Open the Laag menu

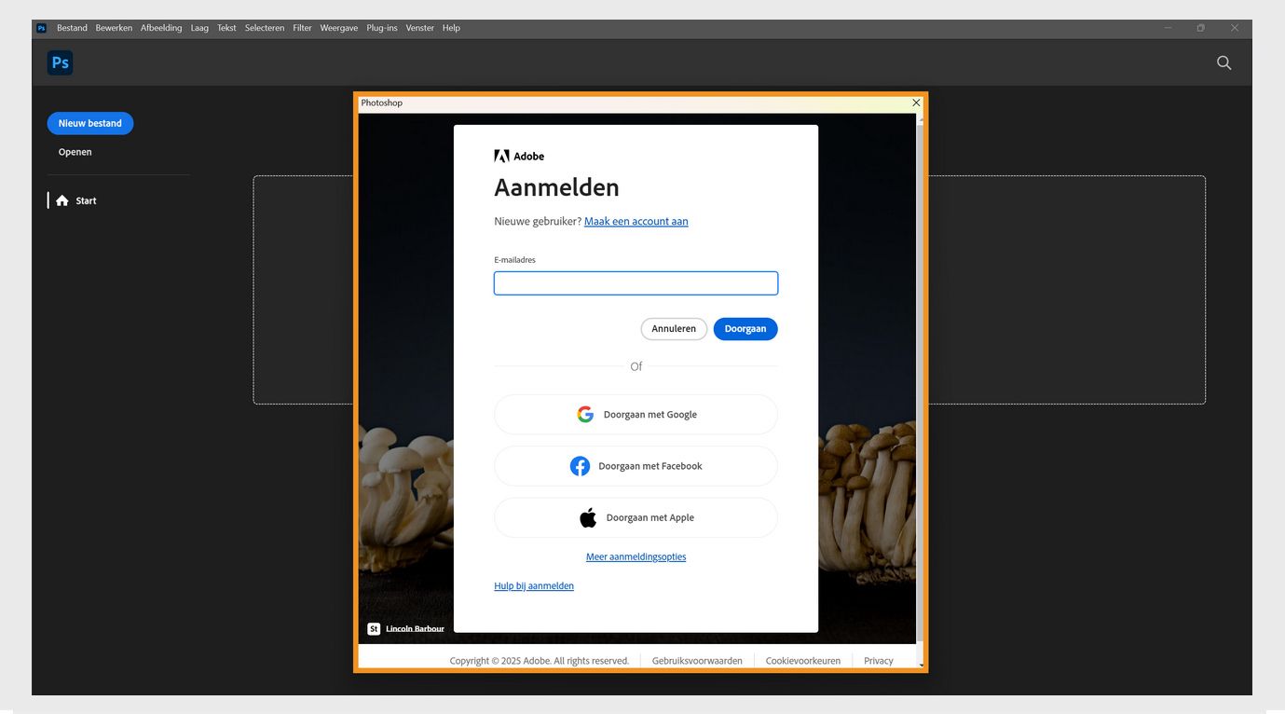pyautogui.click(x=199, y=28)
